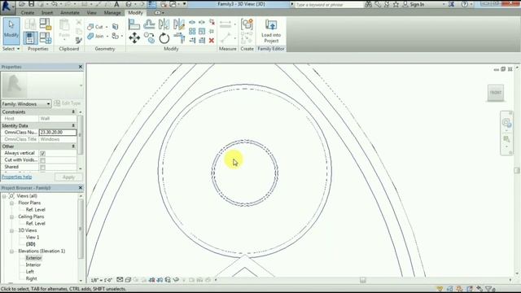The height and width of the screenshot is (293, 521).
Task: Open the Annotate ribbon tab
Action: (70, 13)
